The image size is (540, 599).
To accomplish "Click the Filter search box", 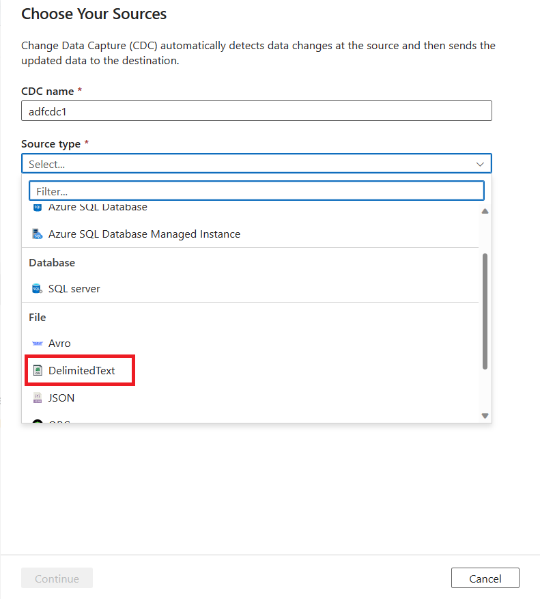I will (x=257, y=191).
